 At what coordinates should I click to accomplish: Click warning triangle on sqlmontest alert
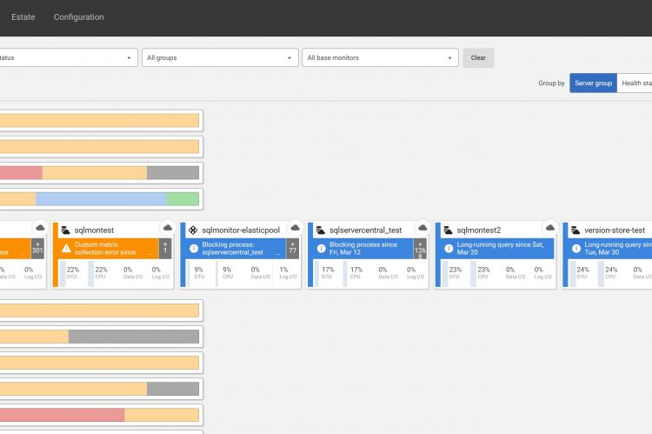click(66, 249)
